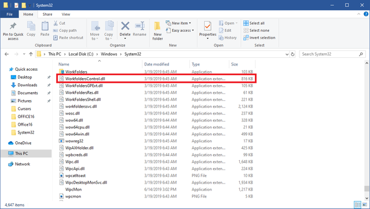Select wowreg32 application

(x=156, y=141)
